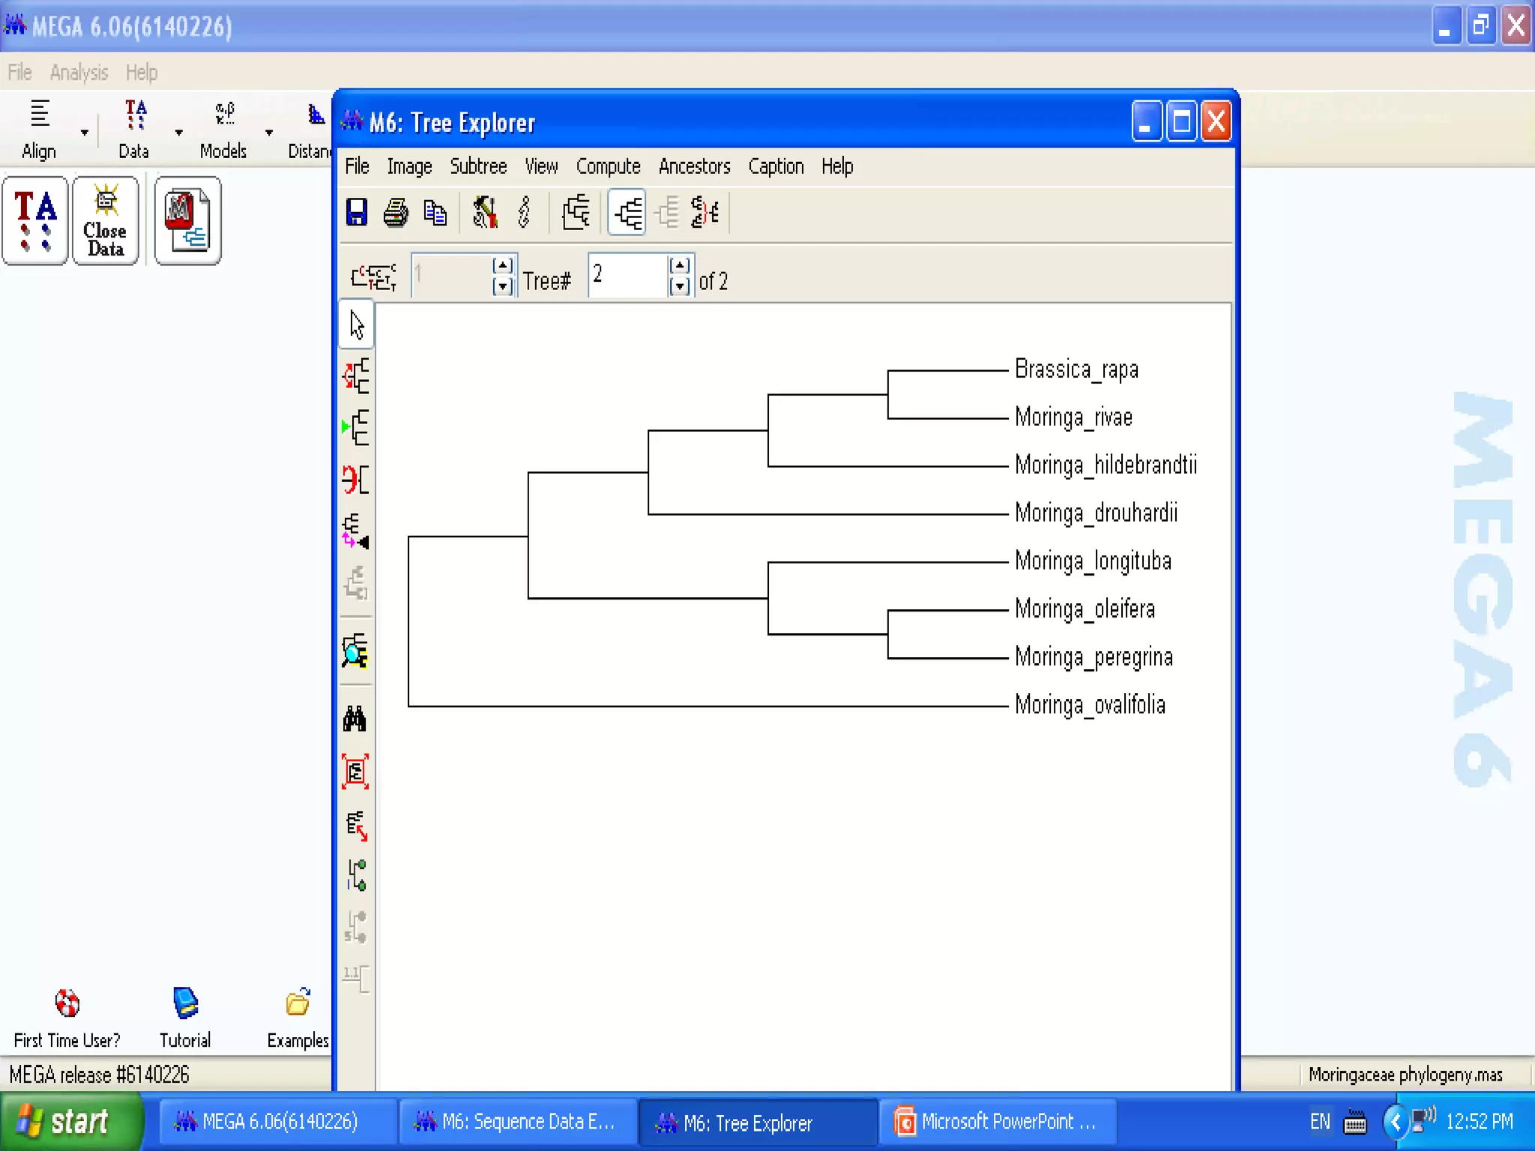Open the Examples folder link

click(298, 1020)
